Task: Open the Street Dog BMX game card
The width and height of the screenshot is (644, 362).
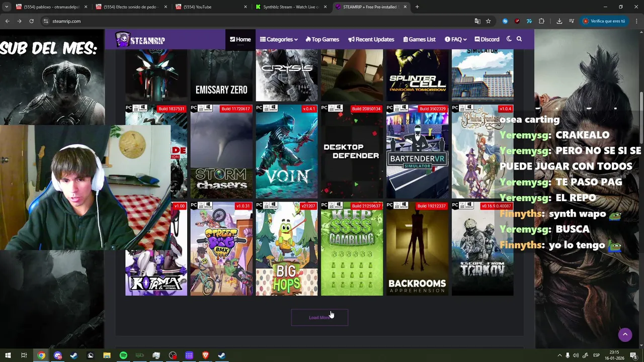Action: [x=221, y=249]
